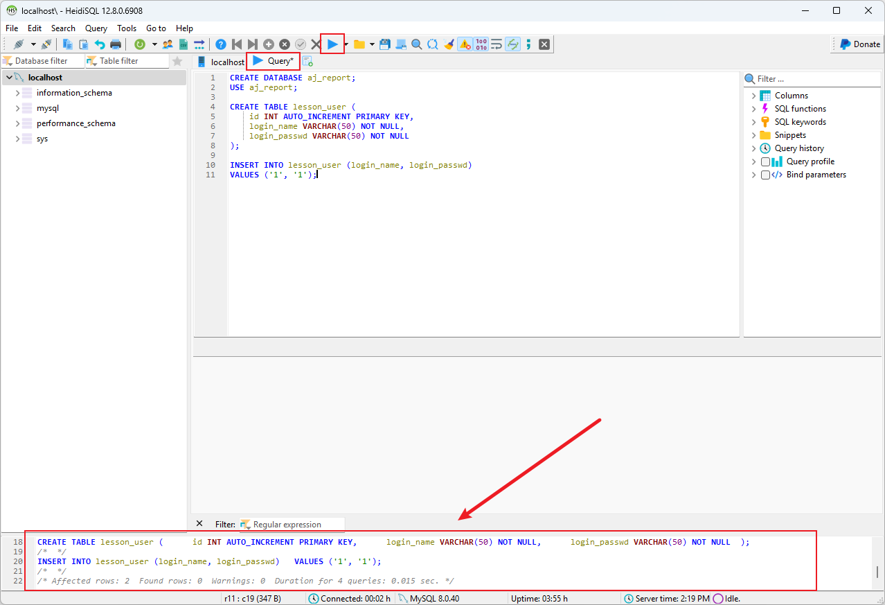Click the favorites star icon
885x605 pixels.
click(177, 61)
